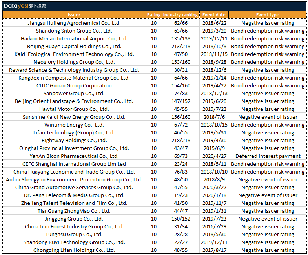Select the Event type column header
The width and height of the screenshot is (308, 255).
click(x=268, y=15)
